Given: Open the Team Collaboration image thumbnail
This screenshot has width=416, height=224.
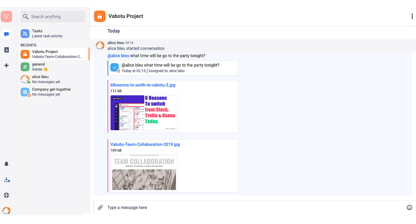Looking at the screenshot, I should [144, 172].
